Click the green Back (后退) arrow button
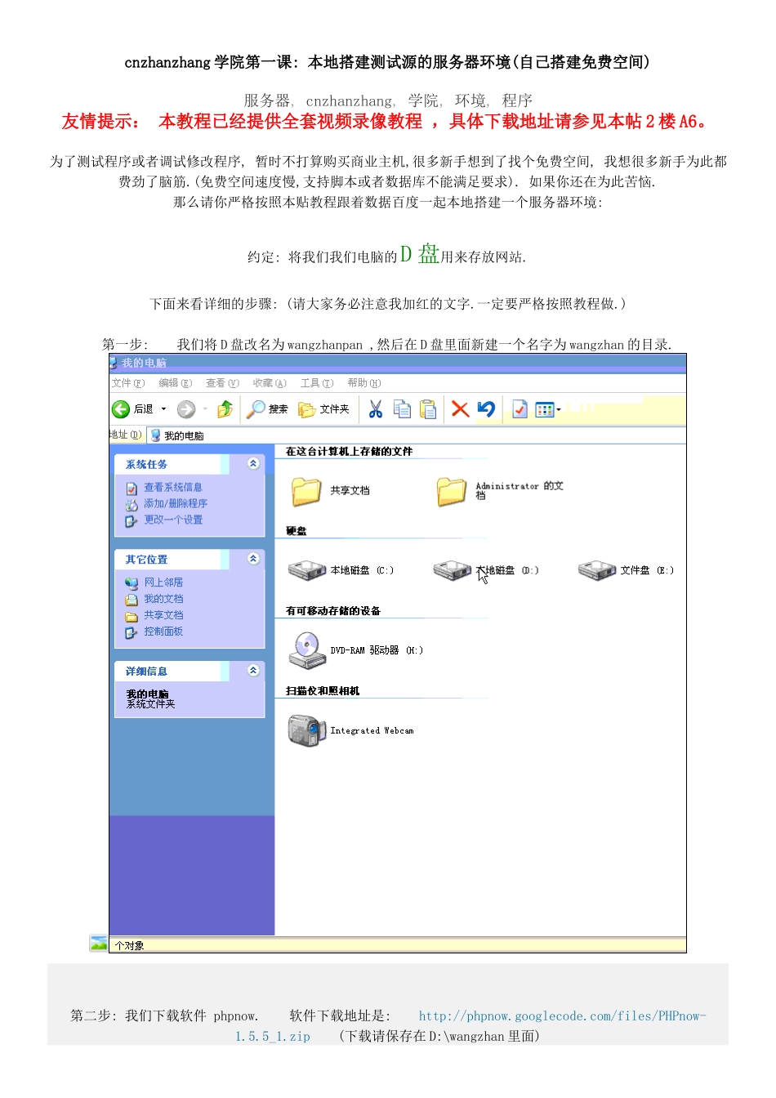 point(121,408)
